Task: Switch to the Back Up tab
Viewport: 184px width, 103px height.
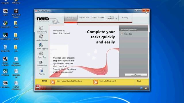Action: coord(125,18)
